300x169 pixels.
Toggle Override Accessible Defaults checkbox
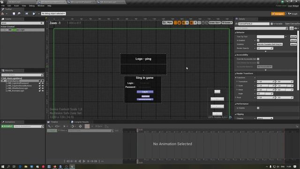(x=258, y=59)
